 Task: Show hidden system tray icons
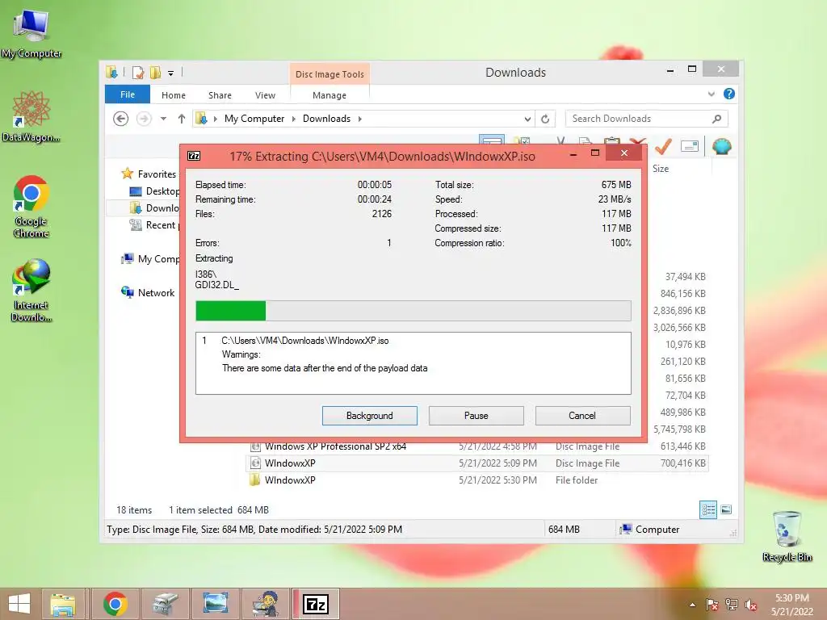pyautogui.click(x=692, y=605)
